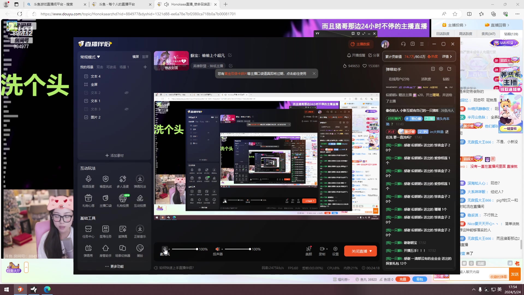Image resolution: width=524 pixels, height=295 pixels.
Task: Open 设置 settings in the bottom bar
Action: (x=335, y=249)
